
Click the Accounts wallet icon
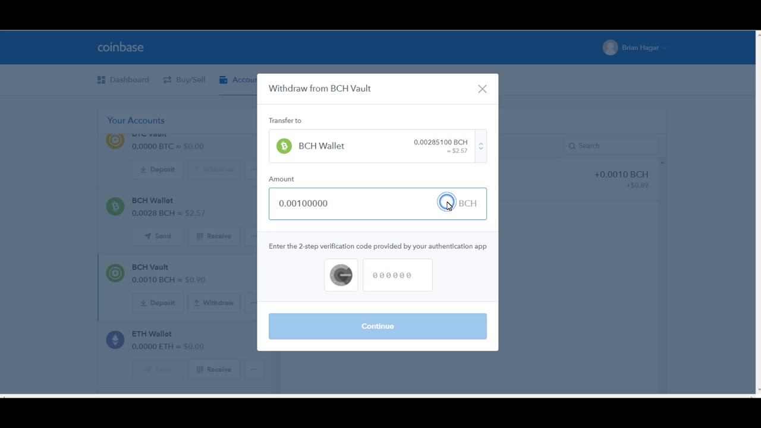(224, 80)
